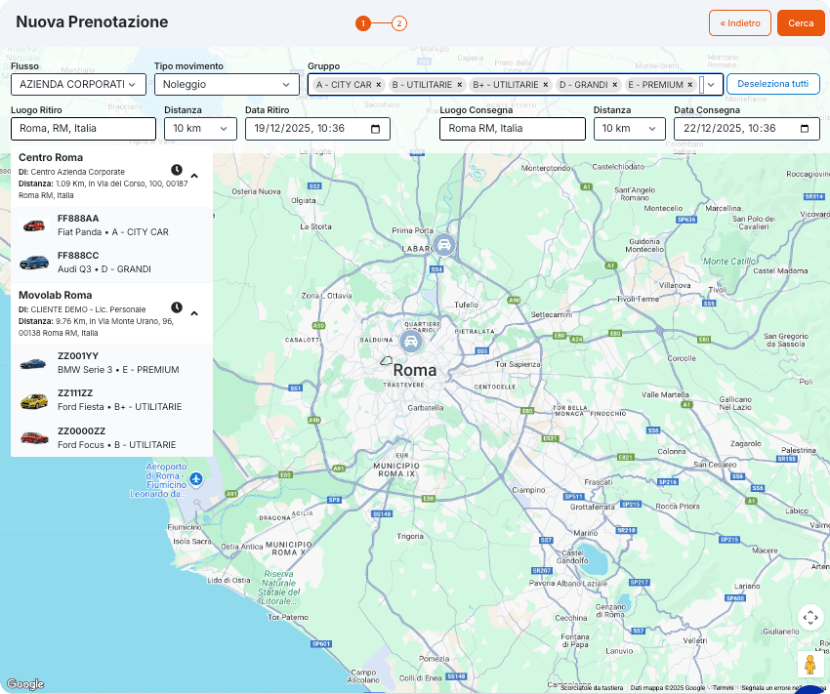Remove the D - GRANDI group tag
The image size is (830, 694).
click(x=616, y=85)
